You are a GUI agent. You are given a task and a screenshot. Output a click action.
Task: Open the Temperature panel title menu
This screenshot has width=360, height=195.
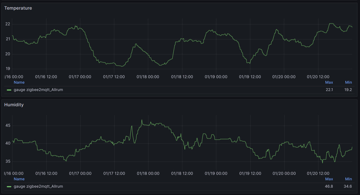pyautogui.click(x=18, y=8)
